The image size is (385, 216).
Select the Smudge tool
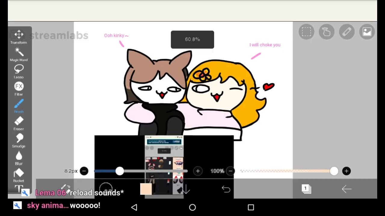coord(19,141)
